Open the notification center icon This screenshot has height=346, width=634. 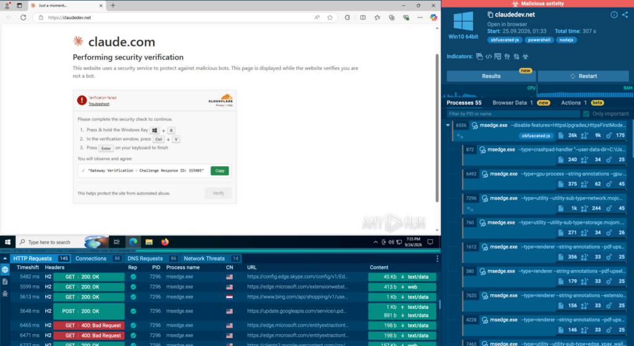click(430, 242)
